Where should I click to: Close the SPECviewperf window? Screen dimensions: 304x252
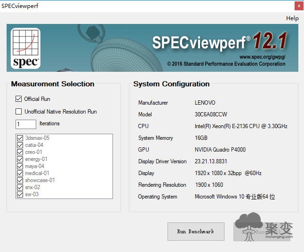[299, 6]
